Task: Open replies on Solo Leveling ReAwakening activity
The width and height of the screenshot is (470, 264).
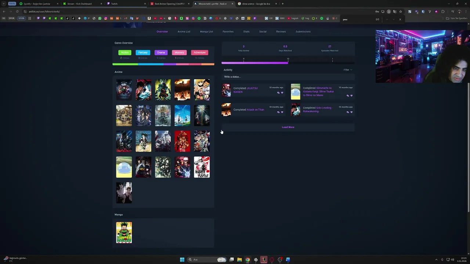Action: (x=348, y=112)
